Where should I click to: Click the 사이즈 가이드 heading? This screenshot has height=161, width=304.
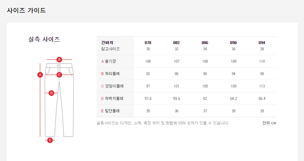(26, 10)
